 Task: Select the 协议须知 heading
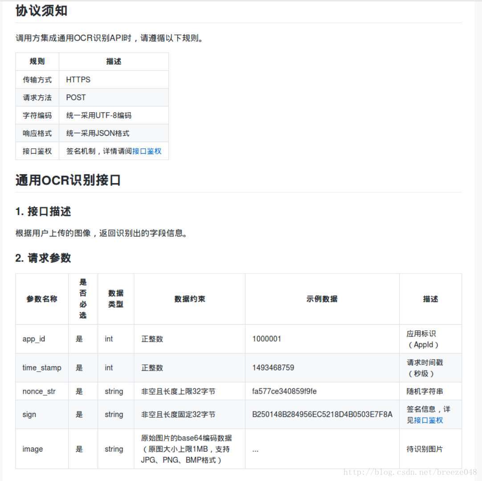click(x=41, y=11)
